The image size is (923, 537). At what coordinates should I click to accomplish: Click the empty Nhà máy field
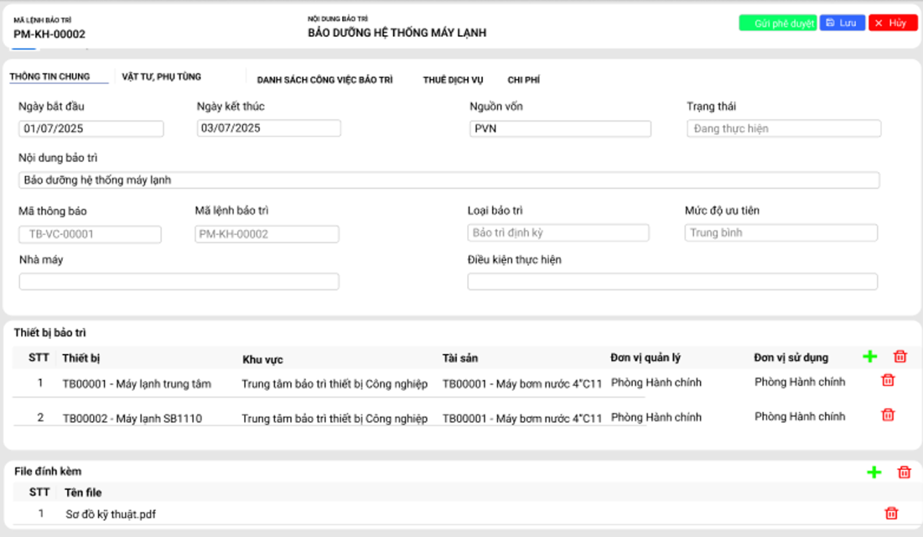pyautogui.click(x=179, y=282)
